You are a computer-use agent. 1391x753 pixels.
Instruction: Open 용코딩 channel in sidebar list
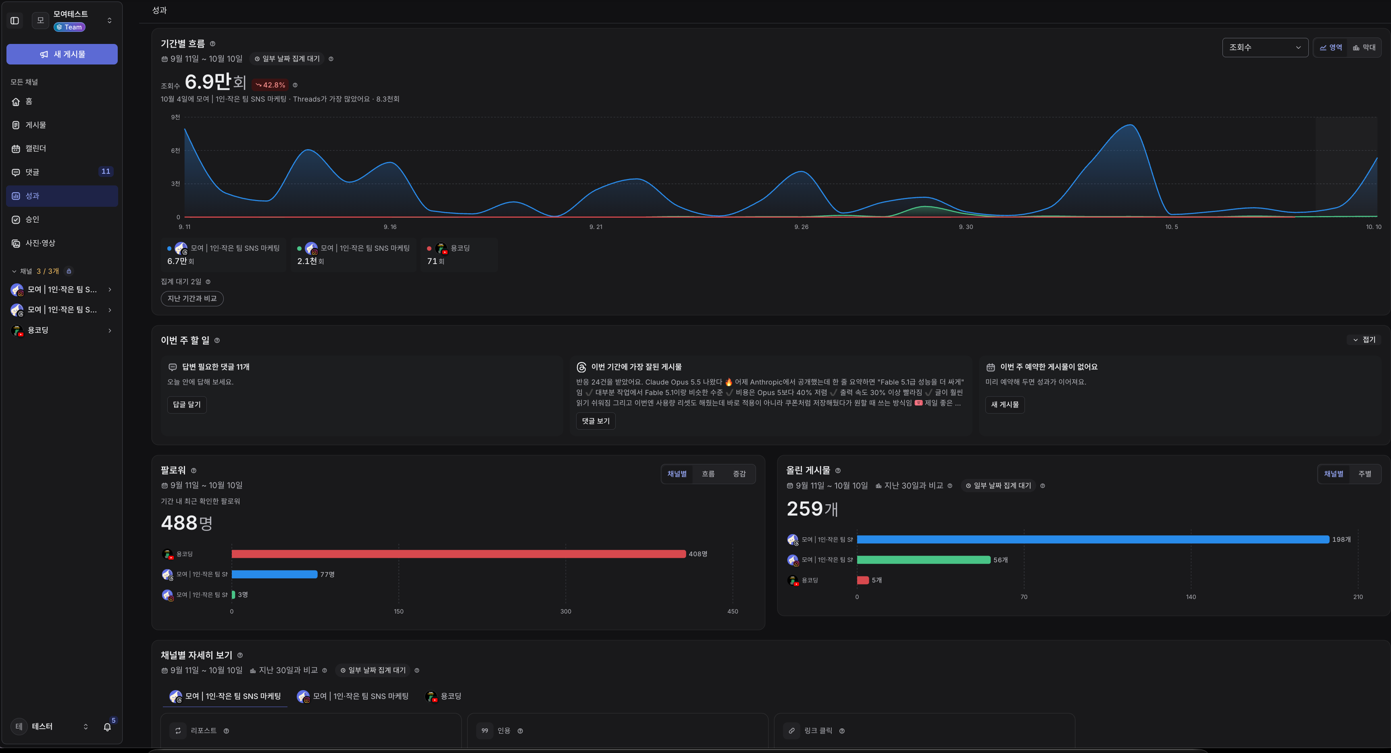click(62, 331)
